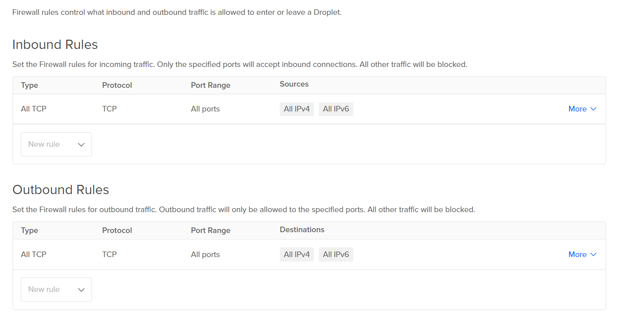
Task: Click the Inbound Rules heading
Action: (x=55, y=45)
